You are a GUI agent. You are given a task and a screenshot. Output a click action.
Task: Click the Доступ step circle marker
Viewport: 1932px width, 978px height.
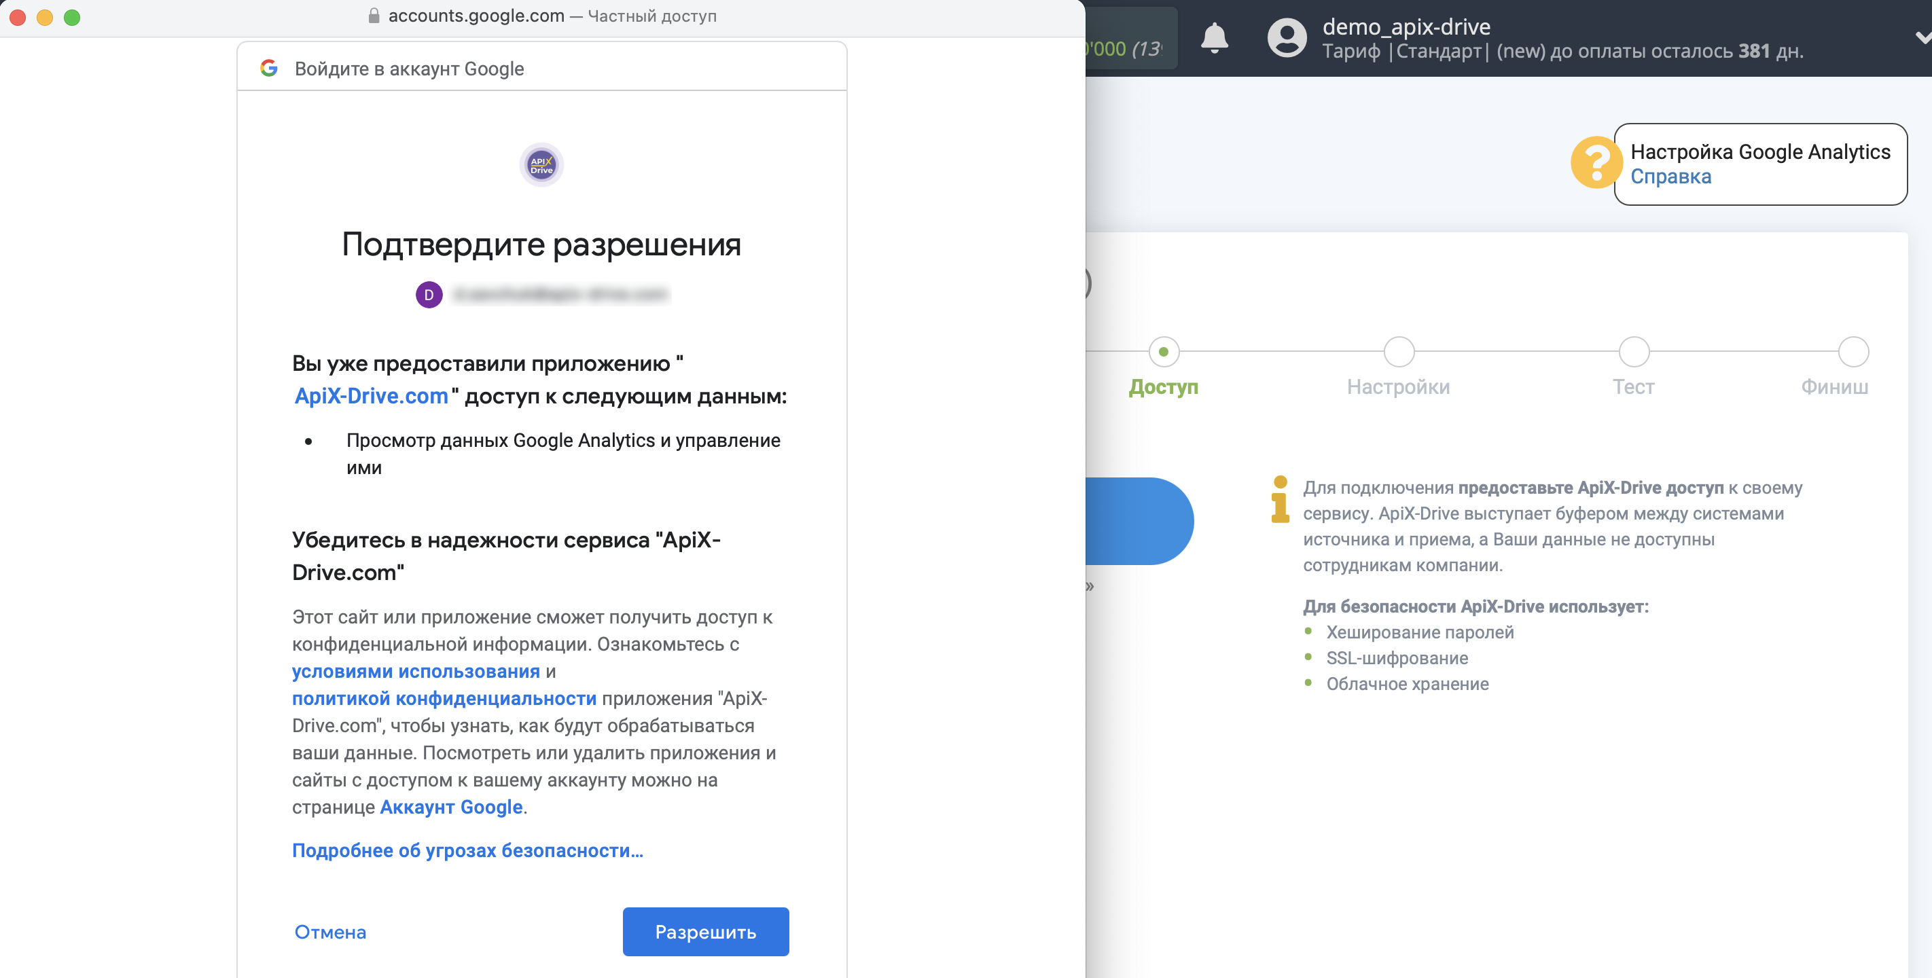1163,352
